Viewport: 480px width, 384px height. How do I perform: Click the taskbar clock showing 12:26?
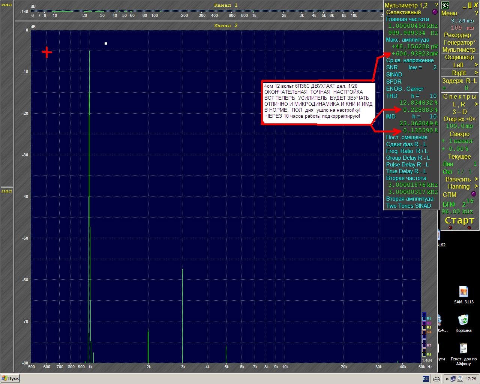tap(471, 379)
